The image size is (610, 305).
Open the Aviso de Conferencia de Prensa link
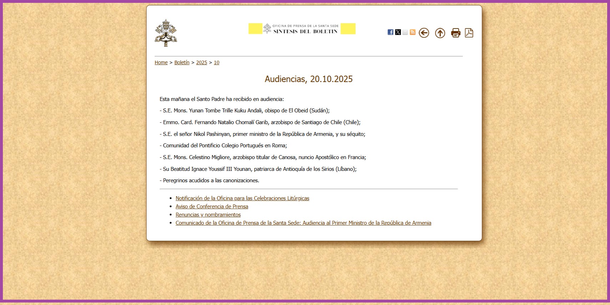coord(212,207)
